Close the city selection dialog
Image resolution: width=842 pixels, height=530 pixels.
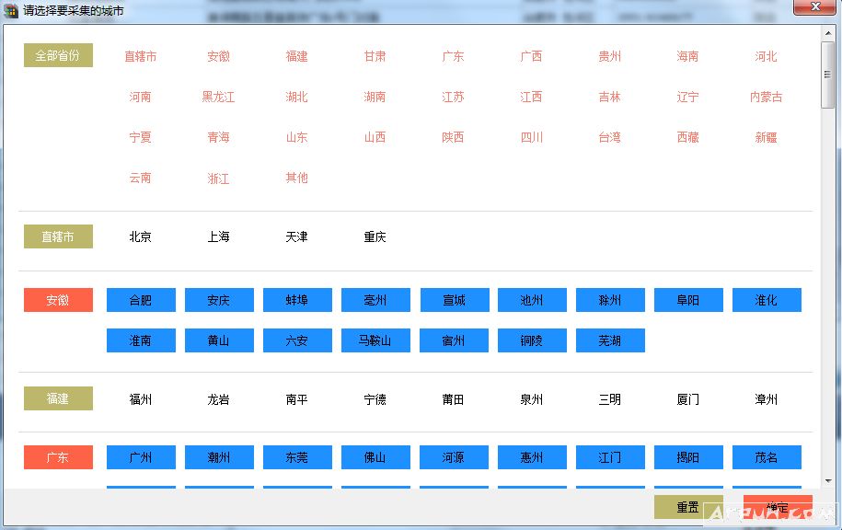[809, 7]
